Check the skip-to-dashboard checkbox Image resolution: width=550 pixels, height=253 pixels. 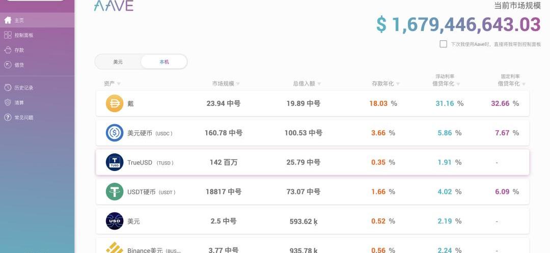443,44
